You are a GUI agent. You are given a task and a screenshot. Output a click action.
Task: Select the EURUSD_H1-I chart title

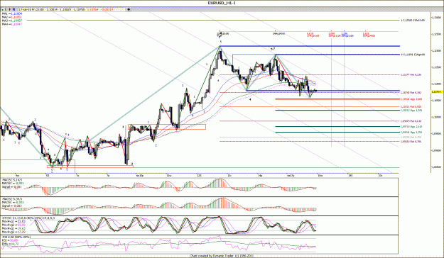(222, 3)
